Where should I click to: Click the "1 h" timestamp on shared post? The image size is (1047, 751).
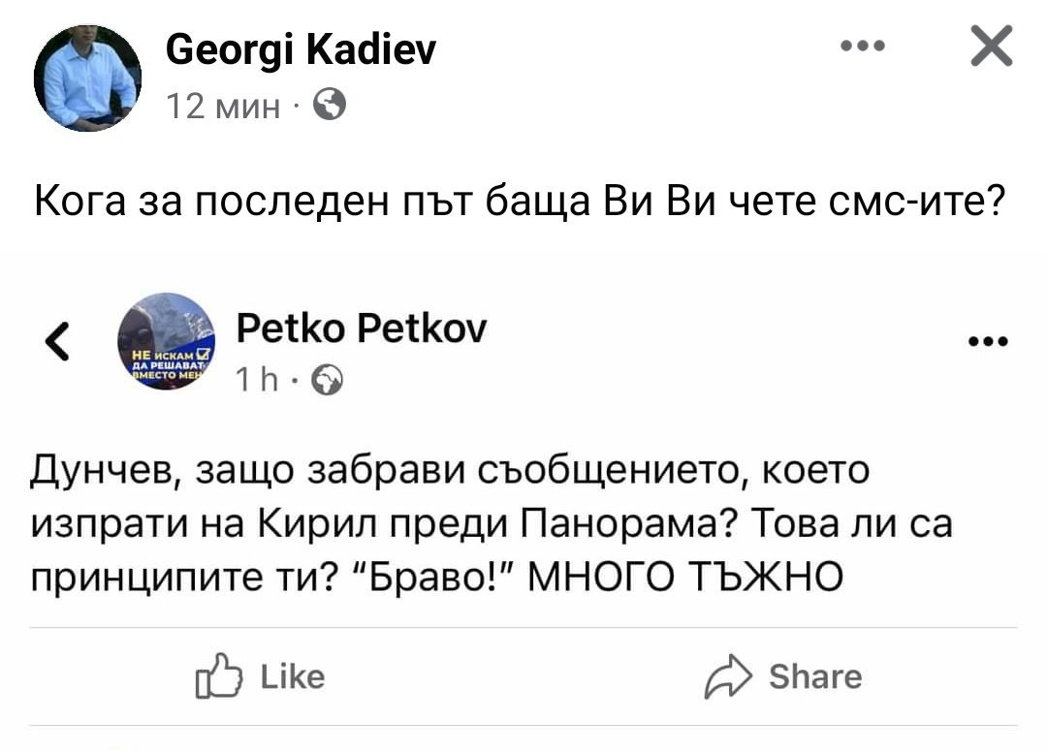coord(258,383)
